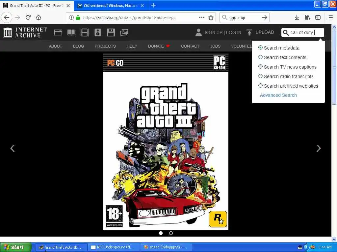Viewport: 337px width, 252px height.
Task: Toggle the Firefox sidebar icon
Action: (x=318, y=17)
